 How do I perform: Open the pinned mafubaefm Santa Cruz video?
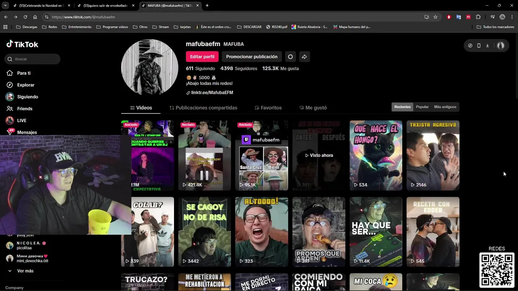(262, 155)
